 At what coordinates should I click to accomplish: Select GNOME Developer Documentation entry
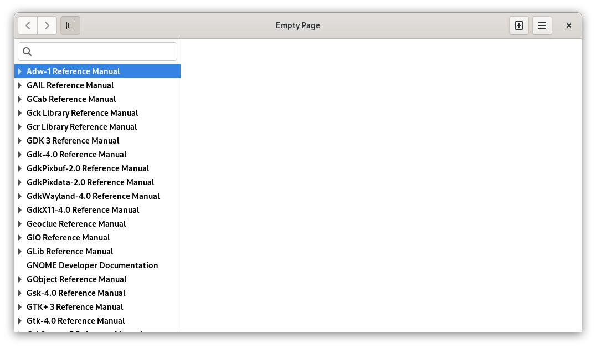click(92, 265)
